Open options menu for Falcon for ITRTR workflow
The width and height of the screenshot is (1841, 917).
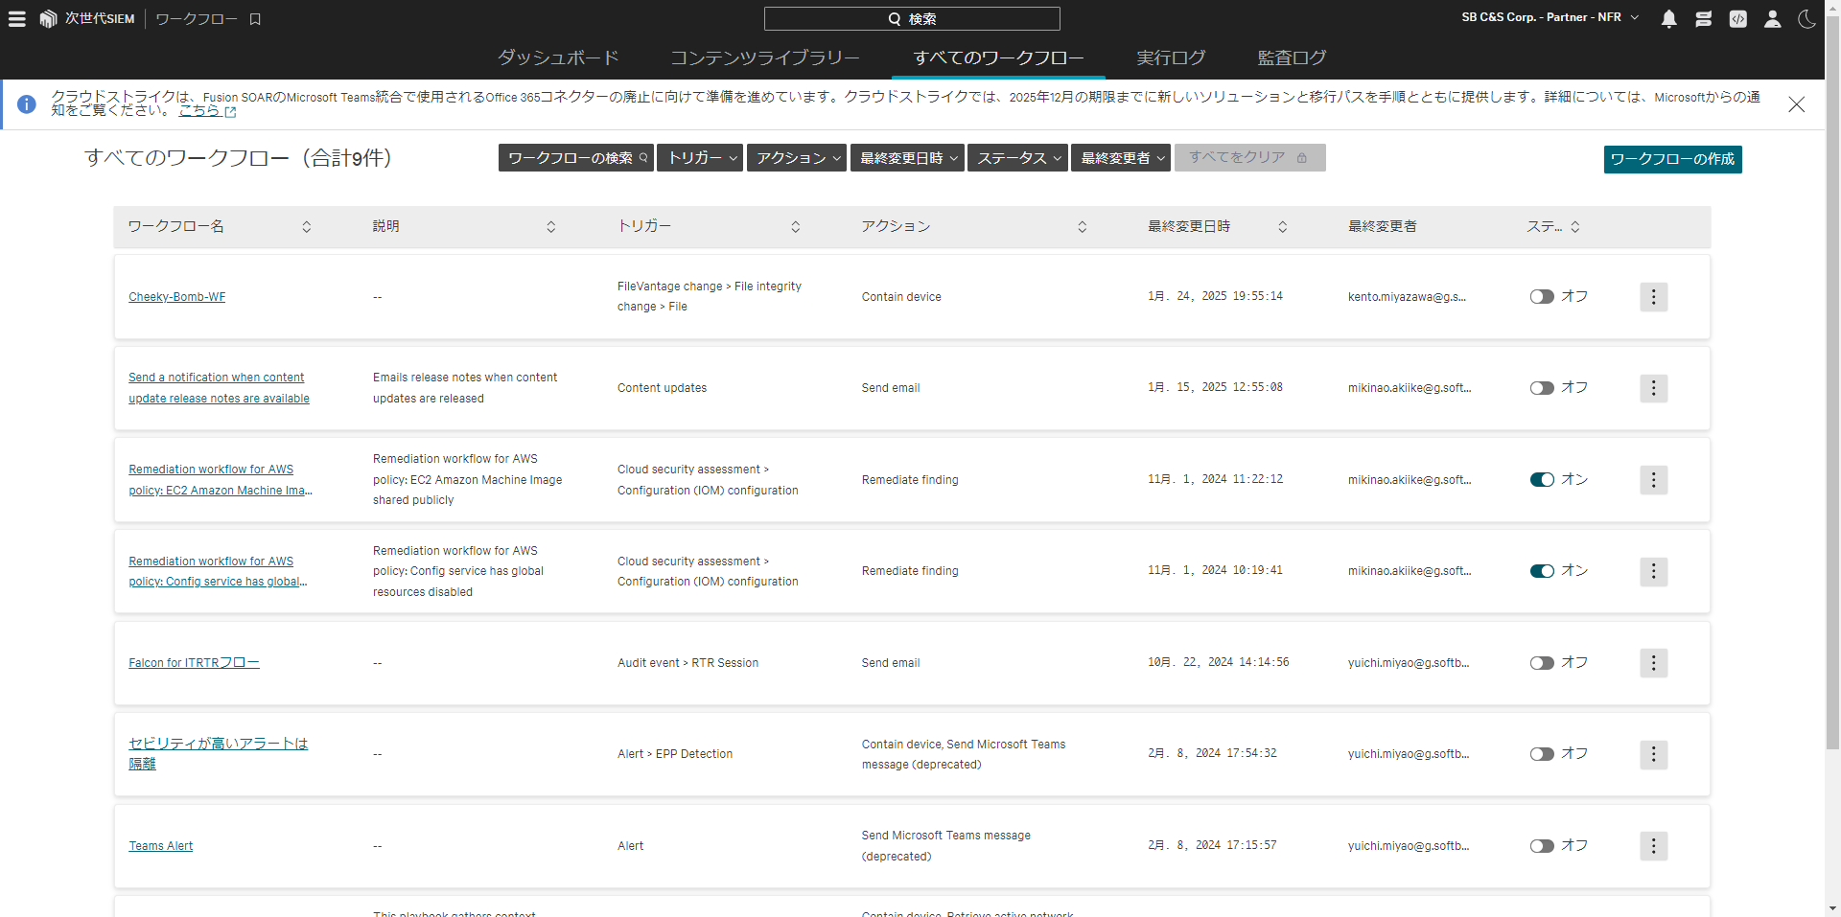tap(1653, 663)
